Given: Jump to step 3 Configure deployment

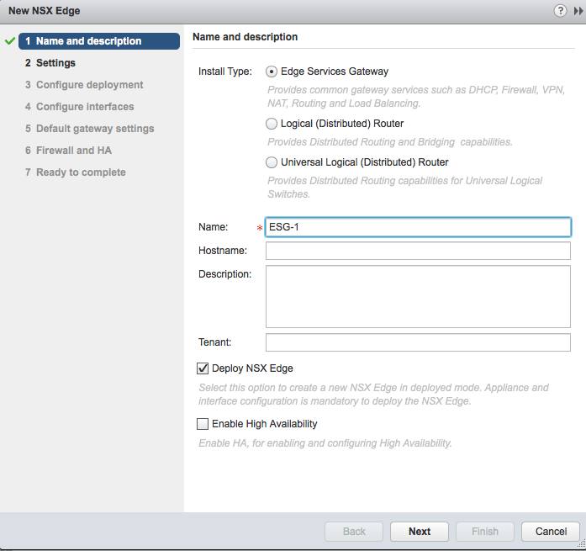Looking at the screenshot, I should click(x=84, y=85).
